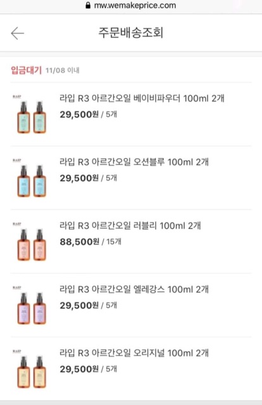Viewport: 262px width, 405px height.
Task: Click the 주문배송조회 page title
Action: (x=131, y=33)
